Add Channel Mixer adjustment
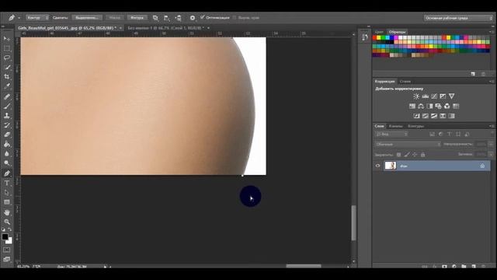This screenshot has width=497, height=280. pos(447,106)
